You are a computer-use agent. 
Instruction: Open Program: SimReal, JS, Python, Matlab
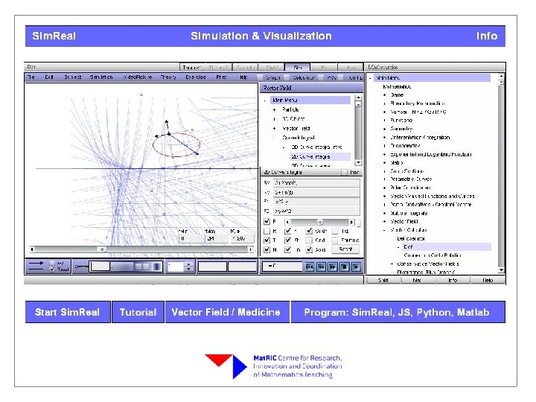[x=398, y=312]
